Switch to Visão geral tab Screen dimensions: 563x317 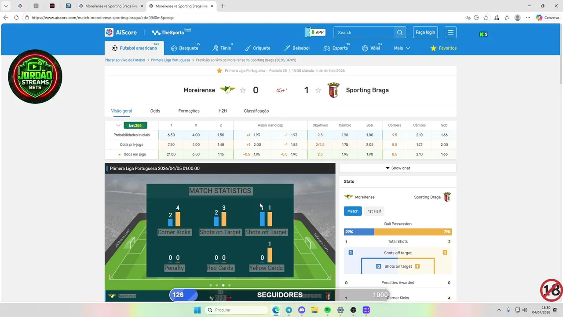tap(121, 111)
